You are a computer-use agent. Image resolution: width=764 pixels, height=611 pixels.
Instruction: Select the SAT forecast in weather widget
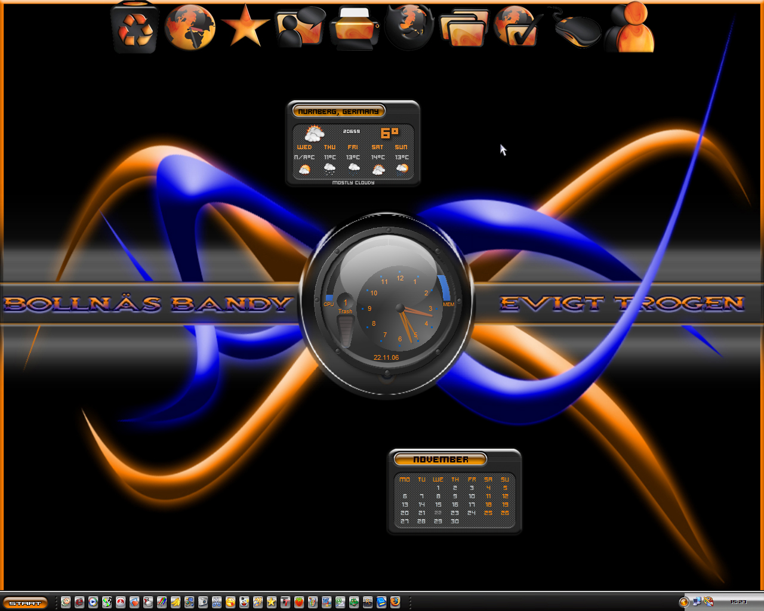pos(378,159)
